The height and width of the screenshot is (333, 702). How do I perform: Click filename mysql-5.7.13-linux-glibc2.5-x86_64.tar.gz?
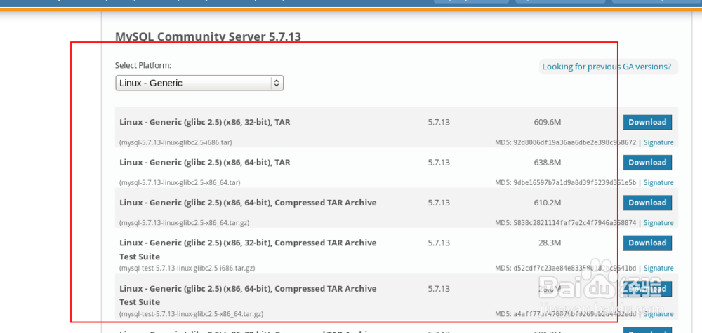point(184,223)
